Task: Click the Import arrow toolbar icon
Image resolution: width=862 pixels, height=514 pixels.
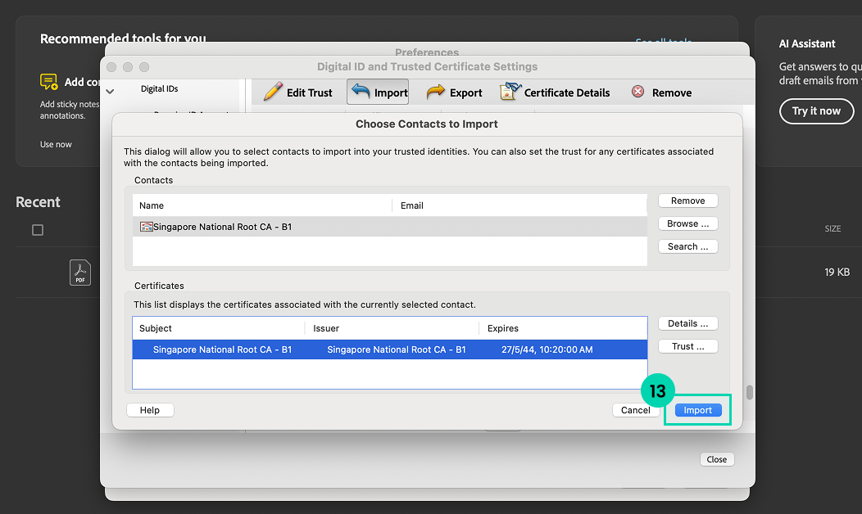Action: point(361,92)
